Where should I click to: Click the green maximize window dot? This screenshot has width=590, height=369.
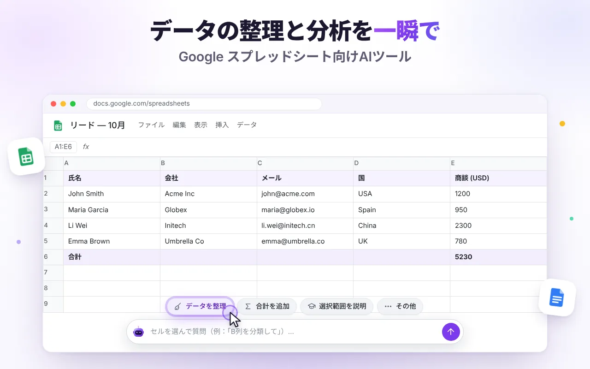coord(73,104)
